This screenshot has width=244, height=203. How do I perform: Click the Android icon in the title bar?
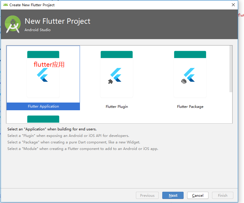(6, 5)
